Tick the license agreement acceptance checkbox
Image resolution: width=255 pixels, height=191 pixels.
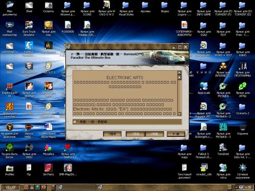pos(74,122)
